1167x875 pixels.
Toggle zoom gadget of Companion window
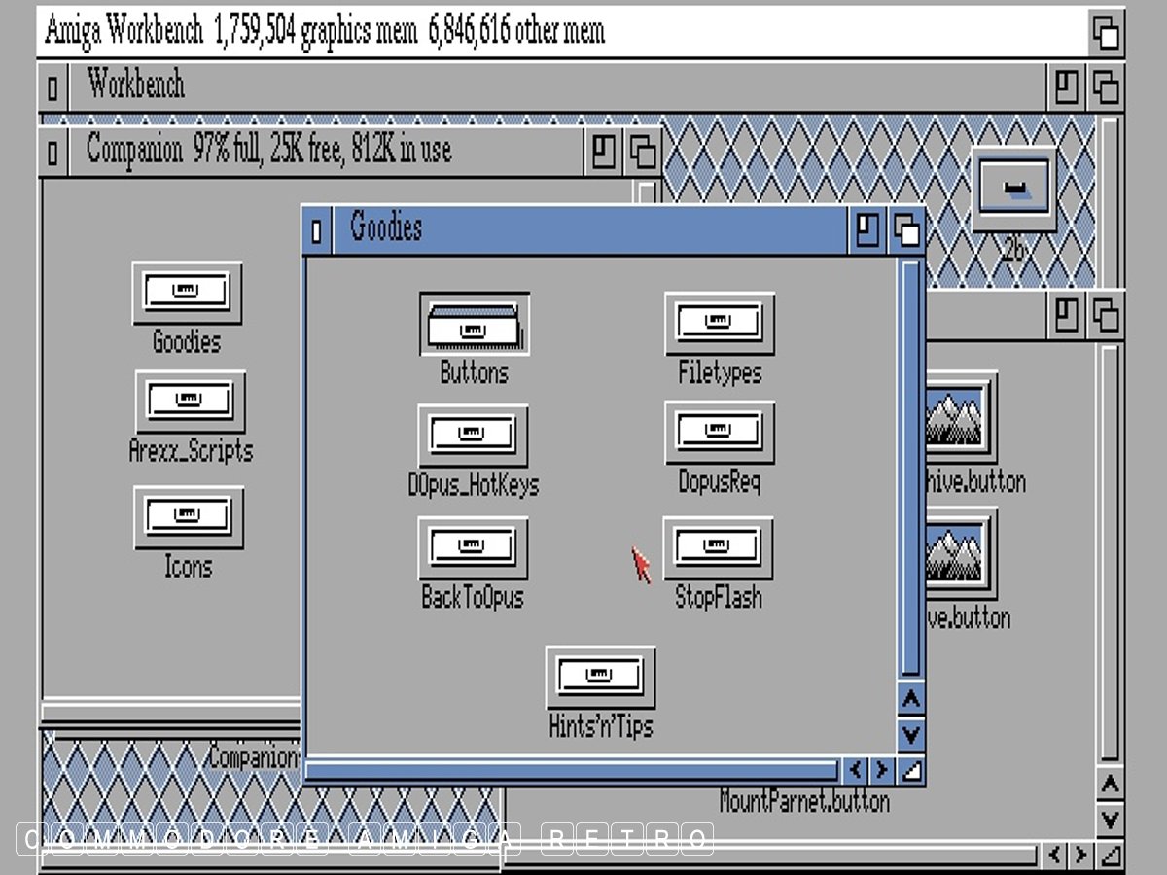coord(604,152)
